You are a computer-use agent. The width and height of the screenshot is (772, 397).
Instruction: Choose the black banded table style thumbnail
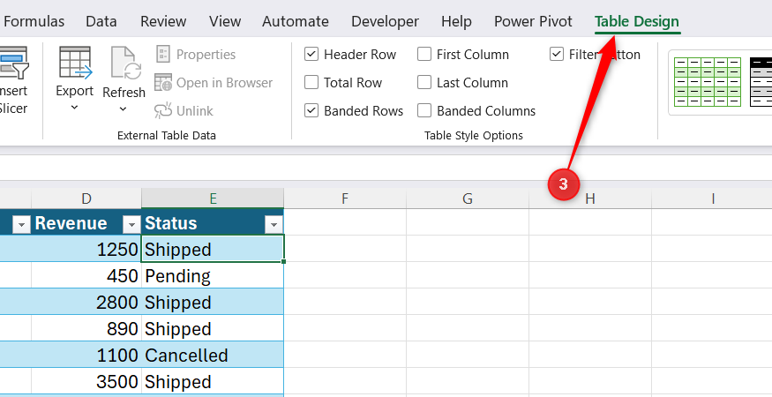[x=761, y=82]
